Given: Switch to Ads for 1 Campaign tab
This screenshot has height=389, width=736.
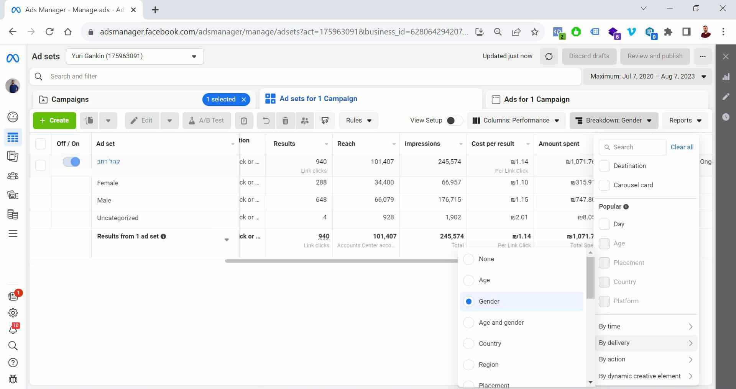Looking at the screenshot, I should [536, 99].
